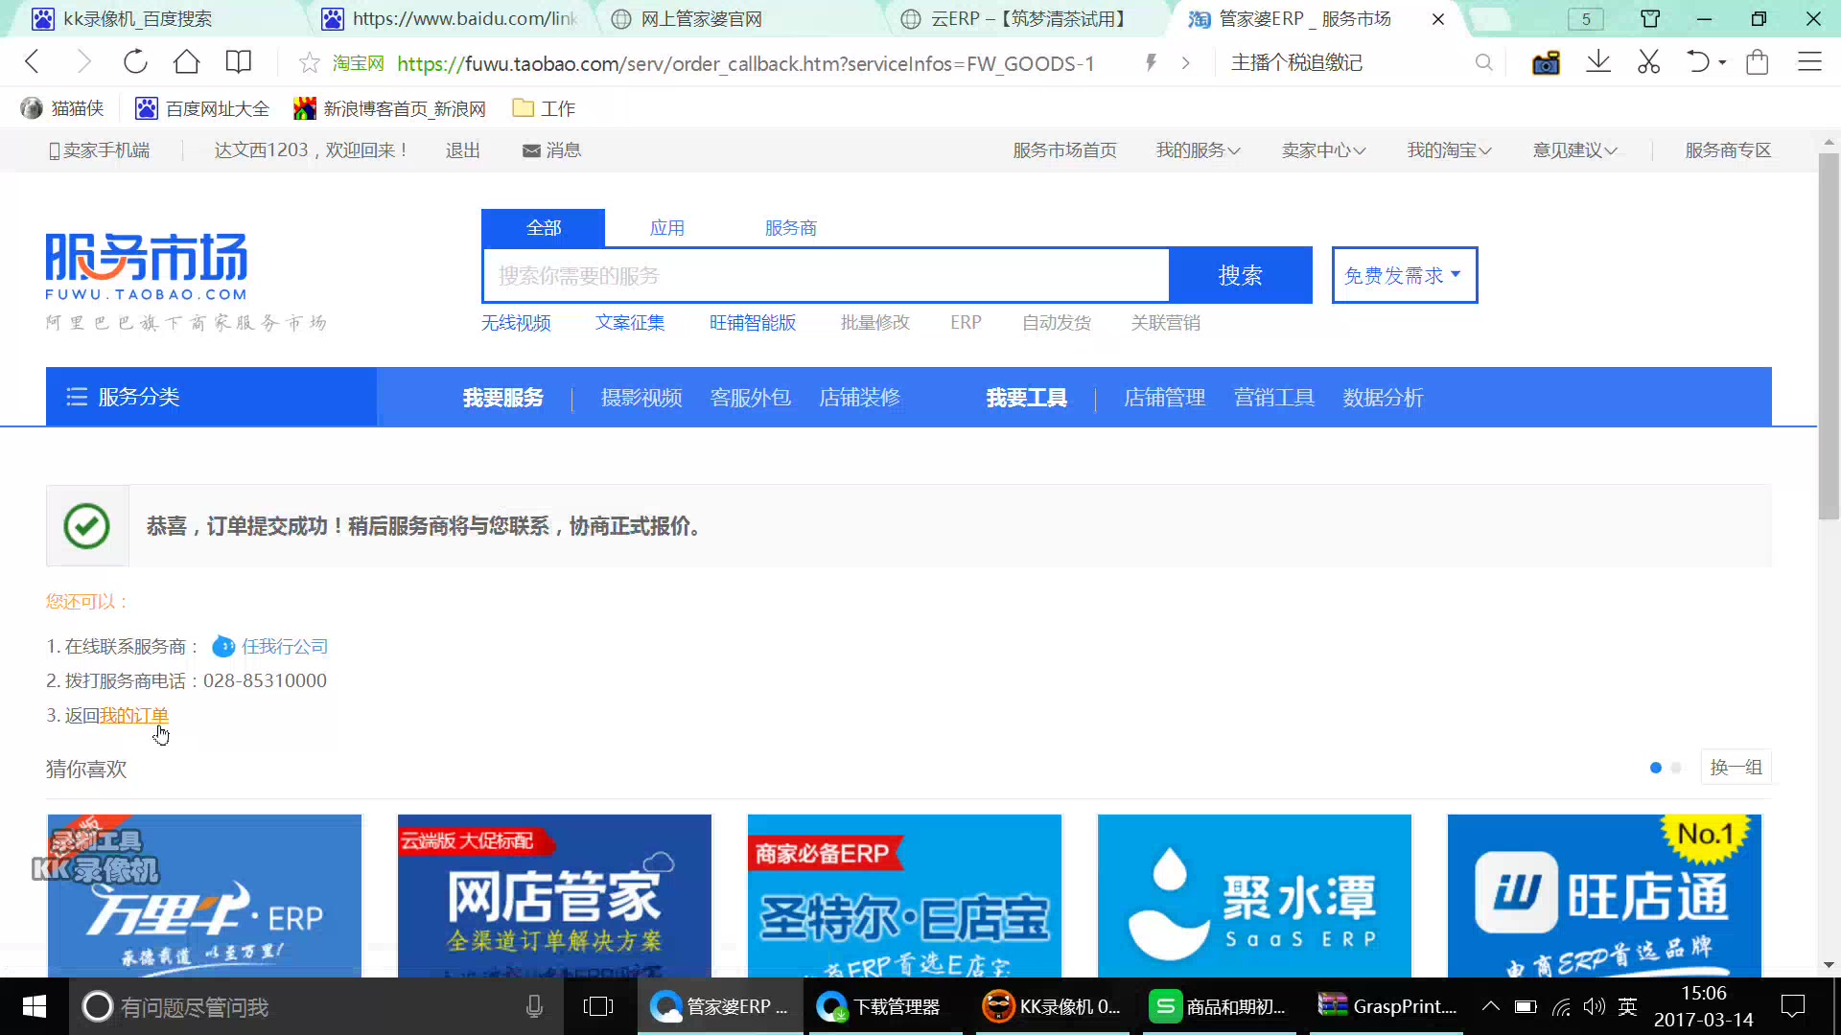Image resolution: width=1841 pixels, height=1035 pixels.
Task: Select the 服务商 search tab
Action: point(791,228)
